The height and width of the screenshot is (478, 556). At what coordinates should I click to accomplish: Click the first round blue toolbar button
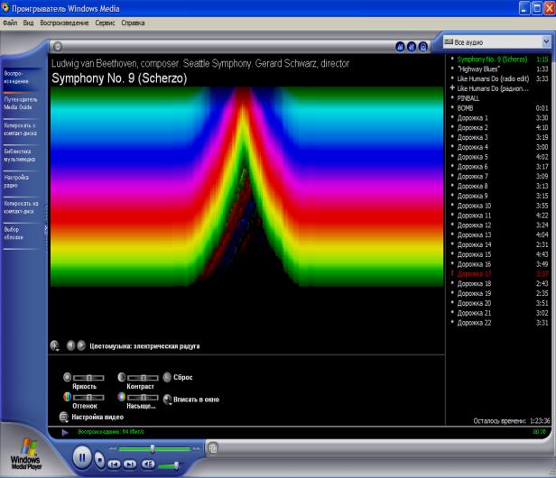point(400,47)
